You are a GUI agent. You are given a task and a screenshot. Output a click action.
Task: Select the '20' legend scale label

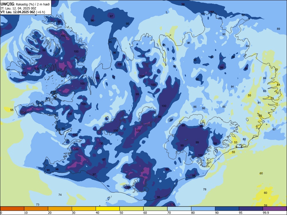click(50, 213)
